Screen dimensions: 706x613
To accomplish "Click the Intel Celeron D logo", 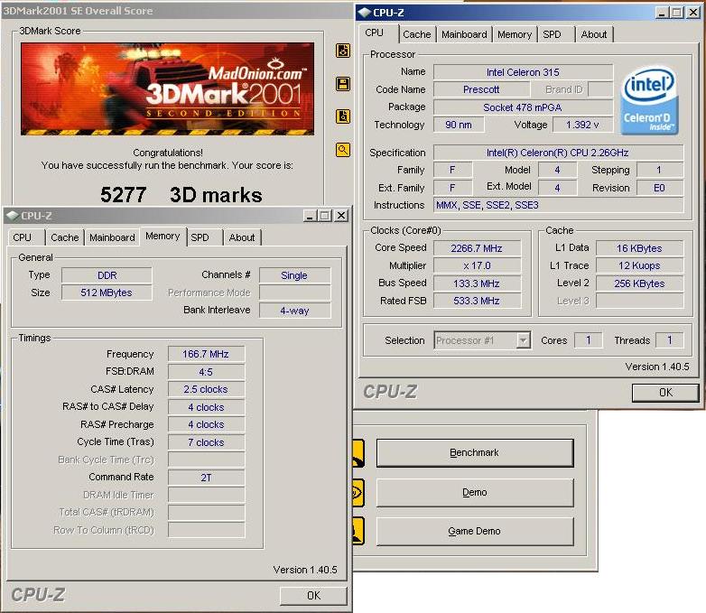I will 649,100.
